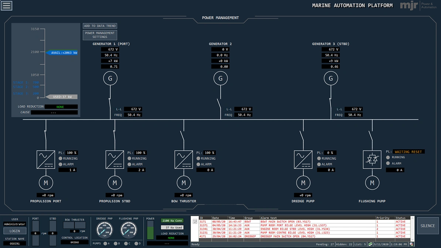This screenshot has height=248, width=441.
Task: Click the alarm list acknowledge icon
Action: coord(195,221)
